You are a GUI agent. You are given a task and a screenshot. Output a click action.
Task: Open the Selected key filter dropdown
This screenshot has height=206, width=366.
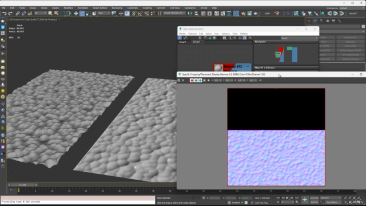coord(331,198)
